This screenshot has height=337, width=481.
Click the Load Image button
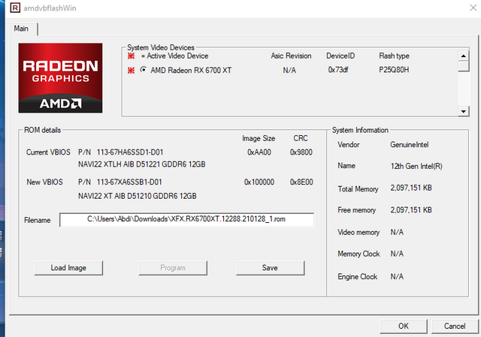pyautogui.click(x=68, y=268)
